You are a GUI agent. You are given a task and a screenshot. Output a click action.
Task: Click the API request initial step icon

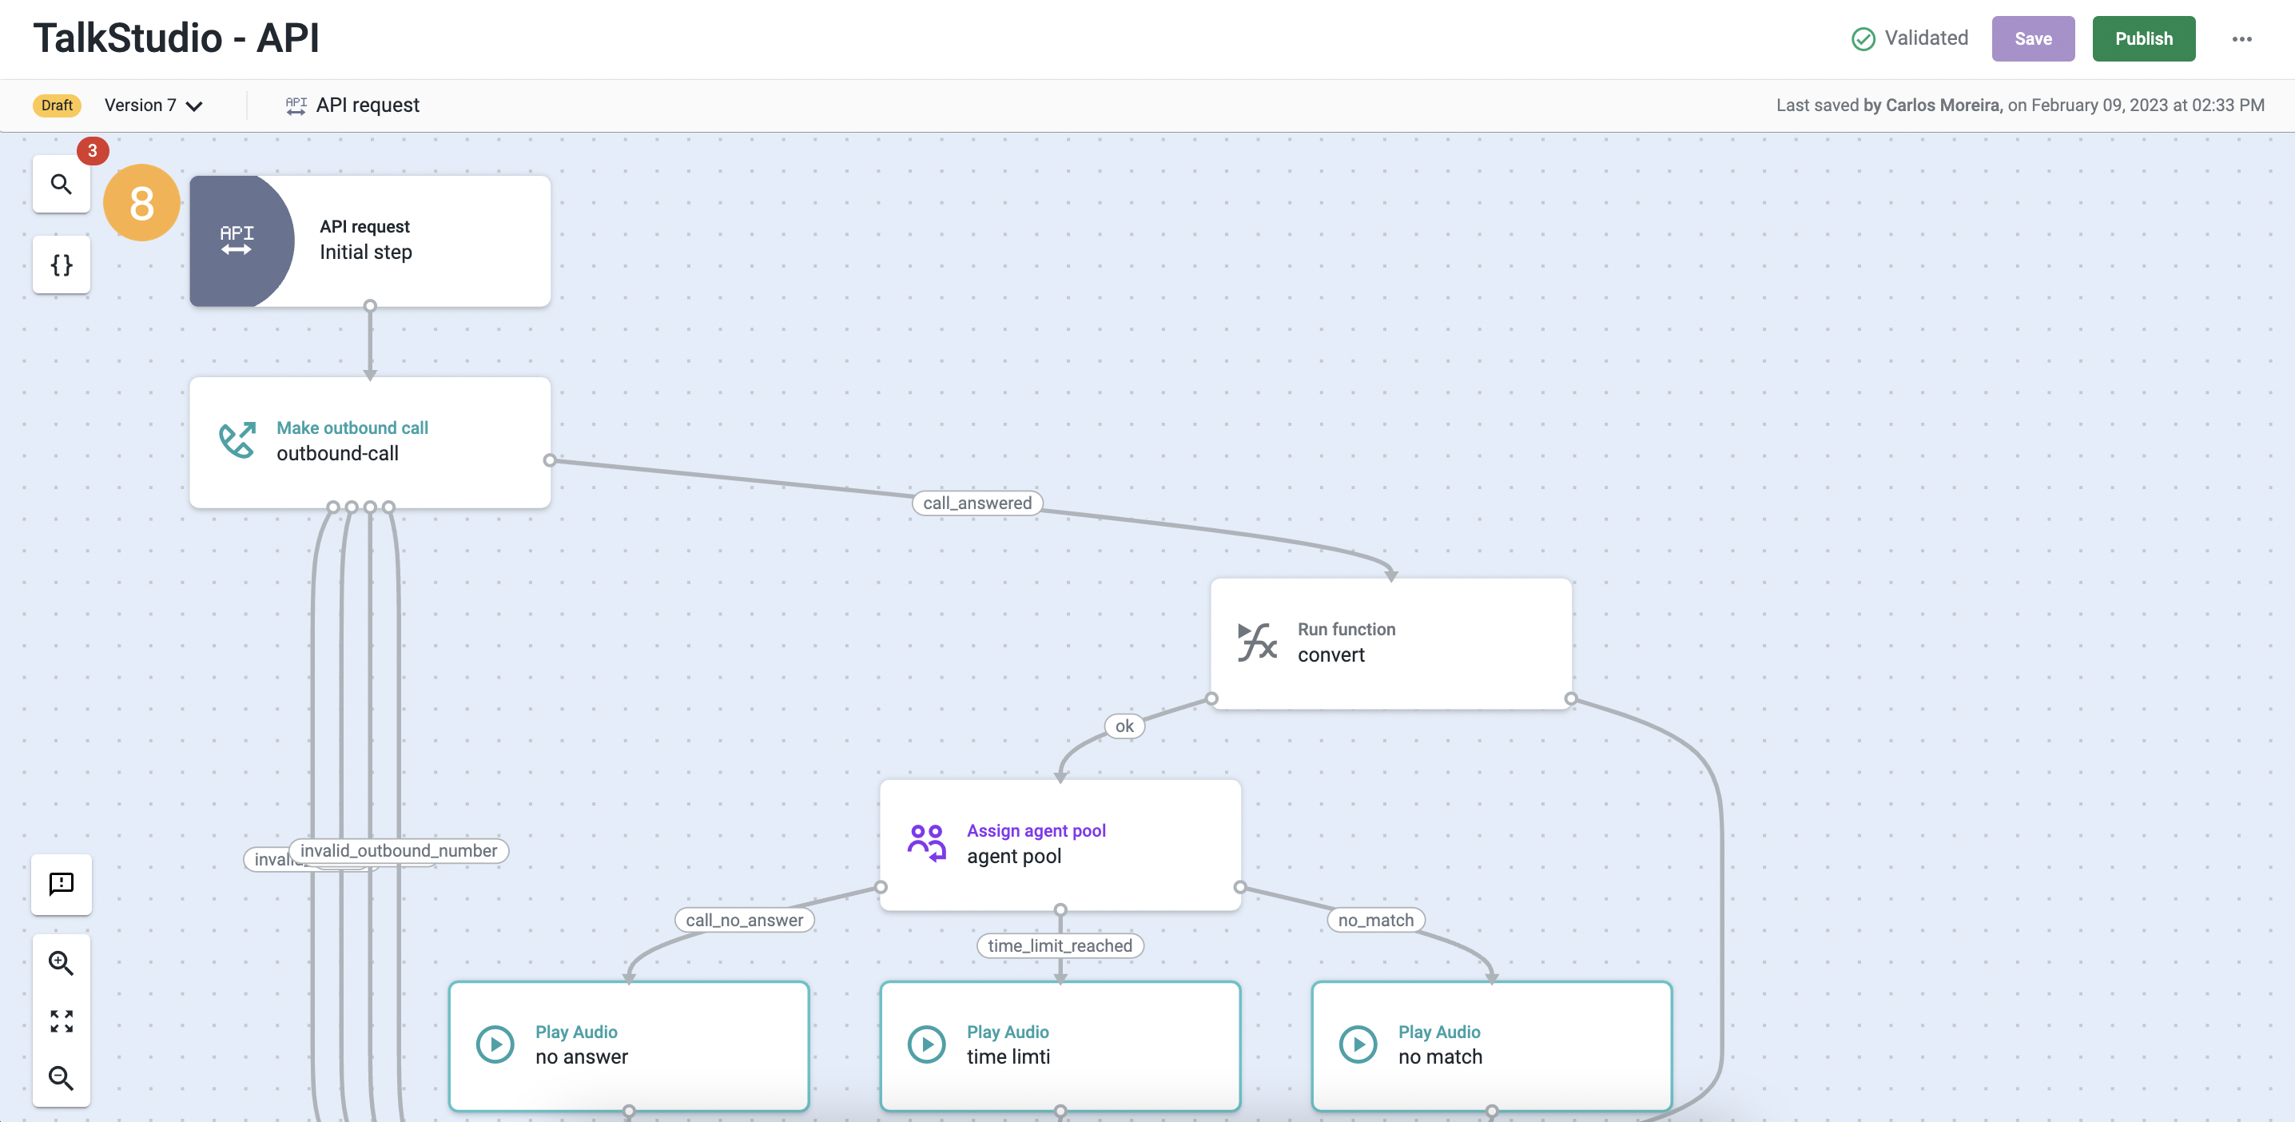pos(237,240)
